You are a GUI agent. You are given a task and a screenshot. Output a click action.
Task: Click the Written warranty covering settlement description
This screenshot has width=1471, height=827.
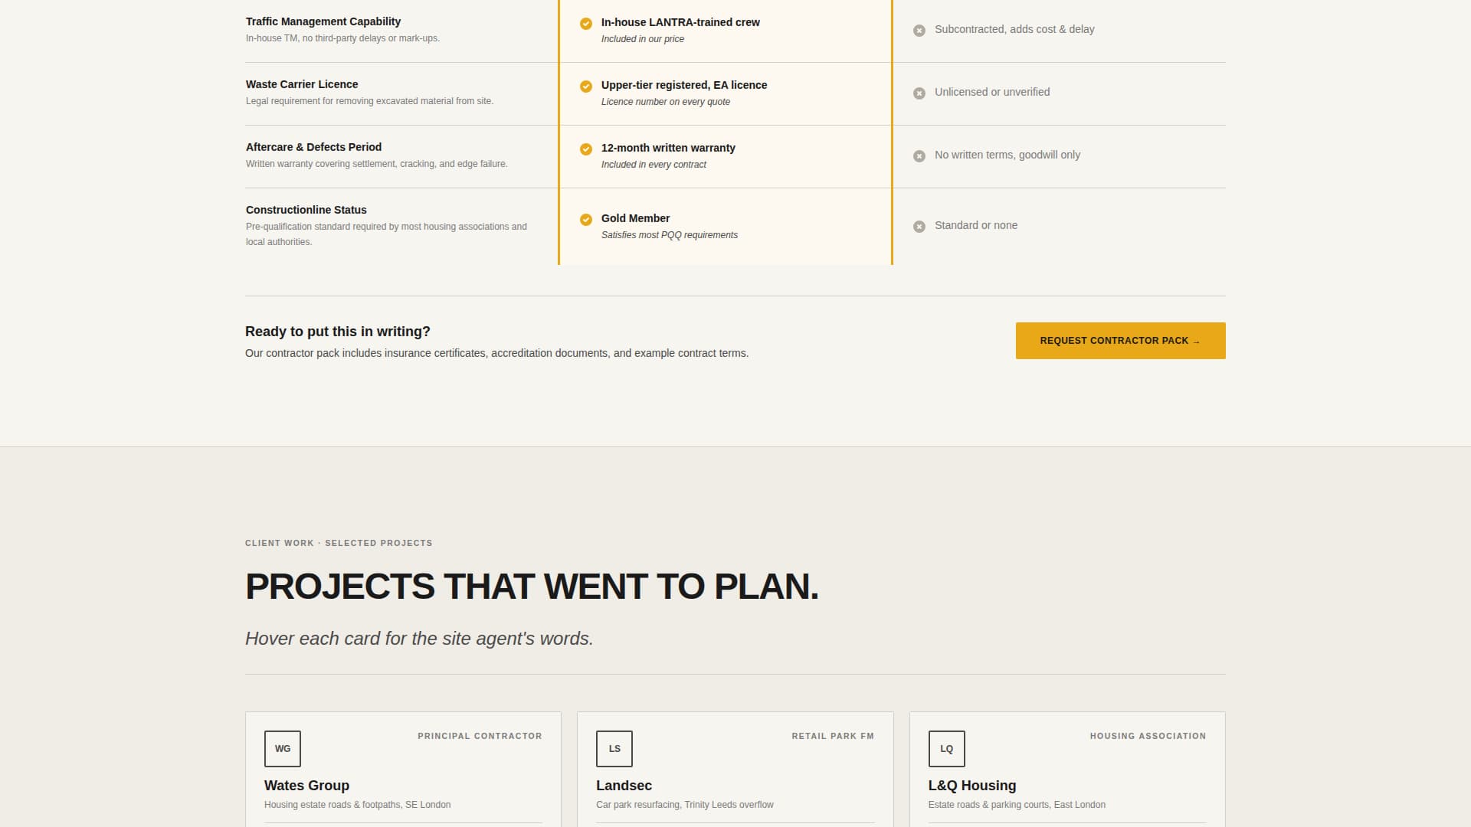tap(376, 164)
